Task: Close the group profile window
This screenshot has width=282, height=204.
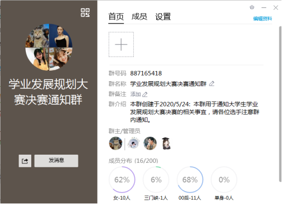Action: pyautogui.click(x=276, y=8)
